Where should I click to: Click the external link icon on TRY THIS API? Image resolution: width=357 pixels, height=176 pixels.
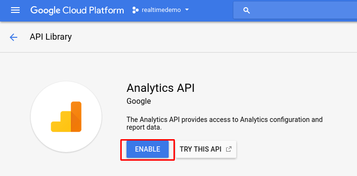pos(229,149)
